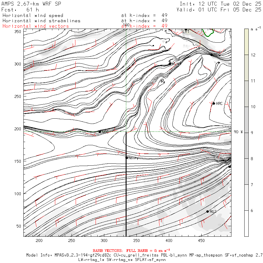The height and width of the screenshot is (263, 263).
Task: Click x-axis tick label 250
Action: (72, 240)
